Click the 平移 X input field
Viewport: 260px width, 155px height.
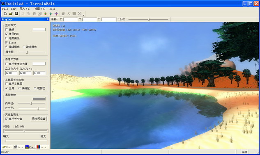pos(71,20)
